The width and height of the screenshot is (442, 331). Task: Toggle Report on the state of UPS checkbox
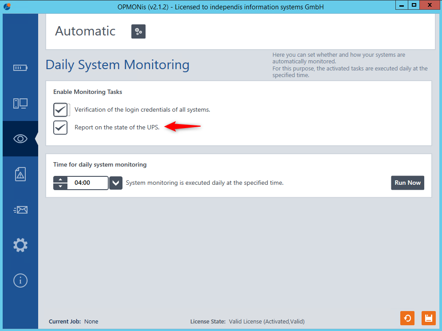60,128
